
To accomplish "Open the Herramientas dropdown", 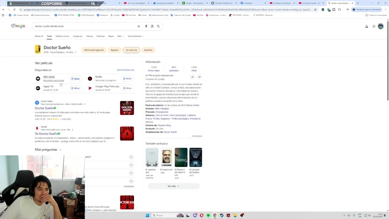I will (x=136, y=36).
